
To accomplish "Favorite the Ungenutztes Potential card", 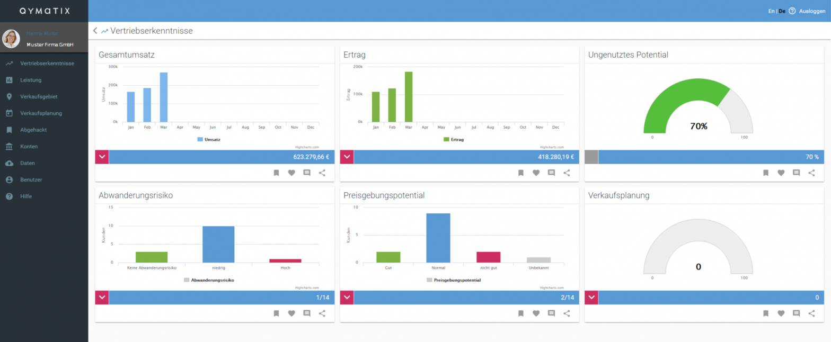I will tap(781, 173).
